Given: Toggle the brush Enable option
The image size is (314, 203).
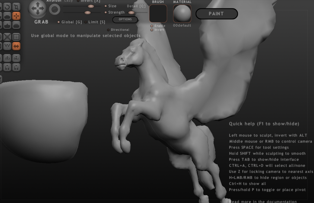Looking at the screenshot, I should [158, 26].
